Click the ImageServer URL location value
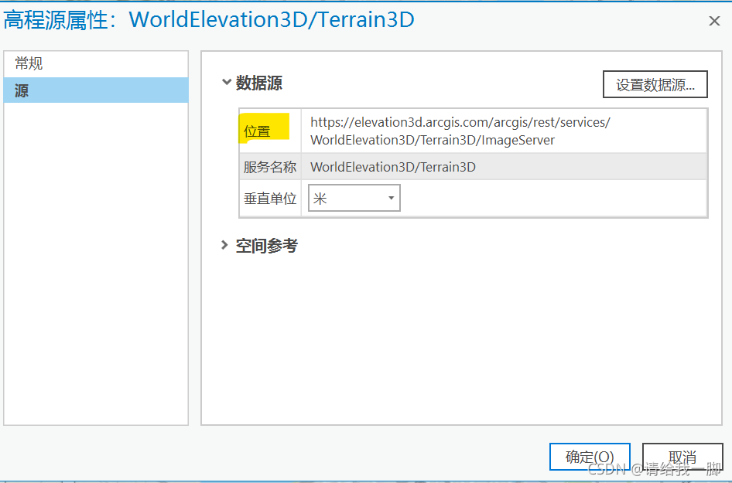Viewport: 732px width, 483px height. (460, 131)
